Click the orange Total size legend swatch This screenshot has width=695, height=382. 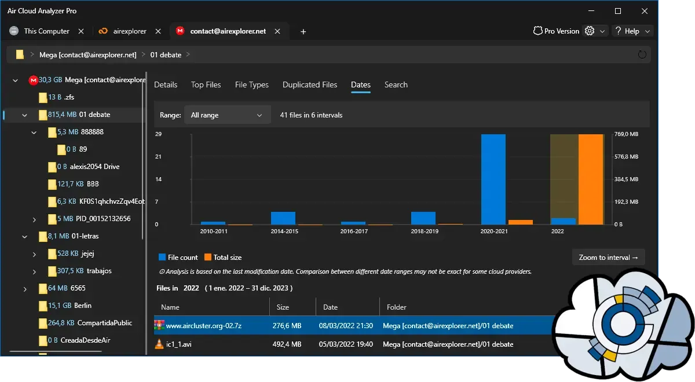207,258
